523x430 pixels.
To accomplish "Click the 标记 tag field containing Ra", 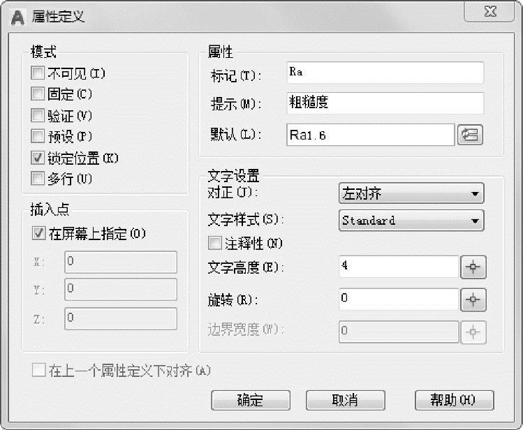I will [384, 73].
